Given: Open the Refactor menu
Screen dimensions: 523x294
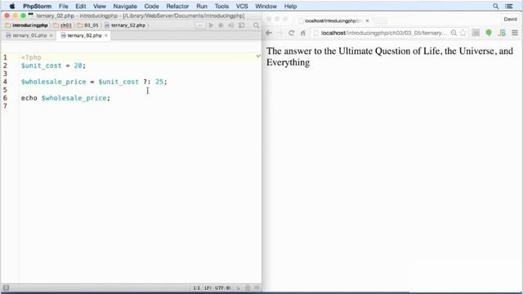Looking at the screenshot, I should coord(177,6).
